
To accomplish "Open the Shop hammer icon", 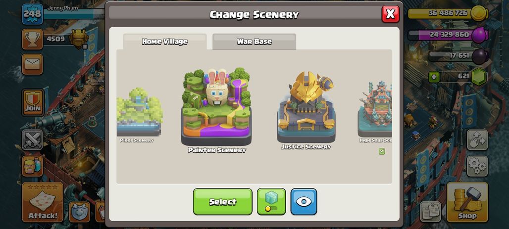I will pos(467,202).
